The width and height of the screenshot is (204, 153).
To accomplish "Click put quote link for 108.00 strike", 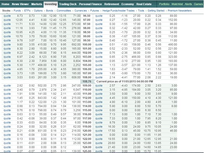I will pyautogui.click(x=99, y=77).
